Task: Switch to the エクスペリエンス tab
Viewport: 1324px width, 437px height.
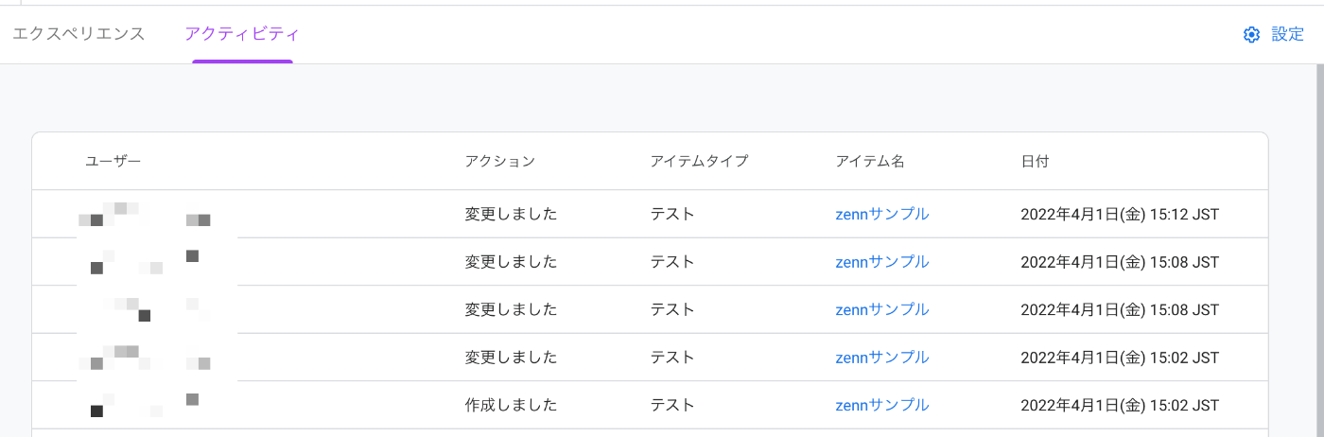Action: click(x=78, y=34)
